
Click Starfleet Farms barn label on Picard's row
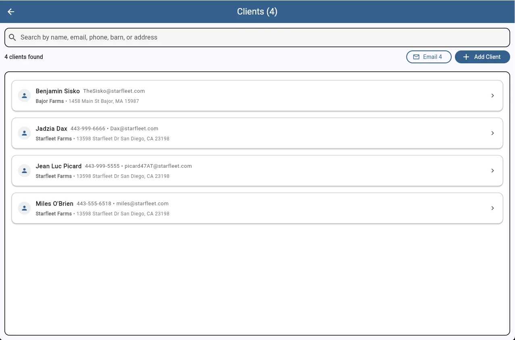[54, 176]
